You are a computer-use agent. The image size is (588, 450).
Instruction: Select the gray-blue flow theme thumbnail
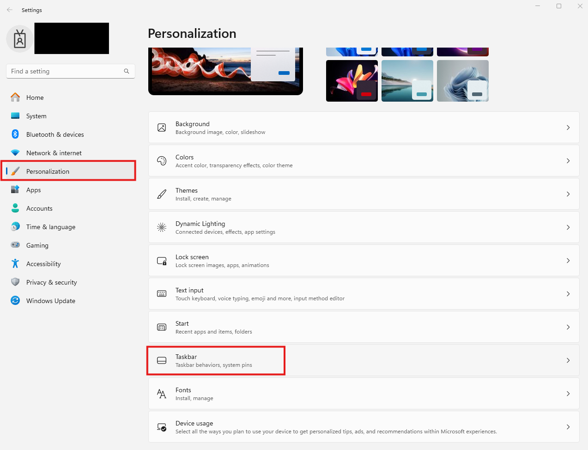[463, 81]
